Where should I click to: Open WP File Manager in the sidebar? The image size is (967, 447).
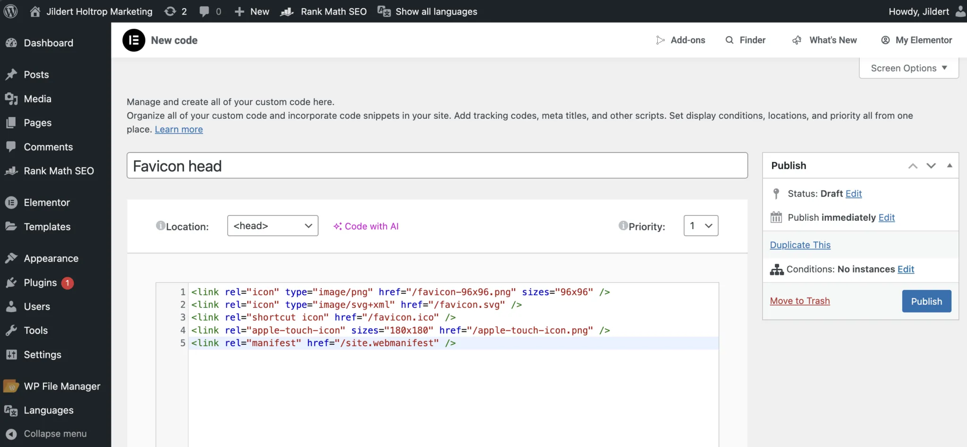[x=62, y=386]
